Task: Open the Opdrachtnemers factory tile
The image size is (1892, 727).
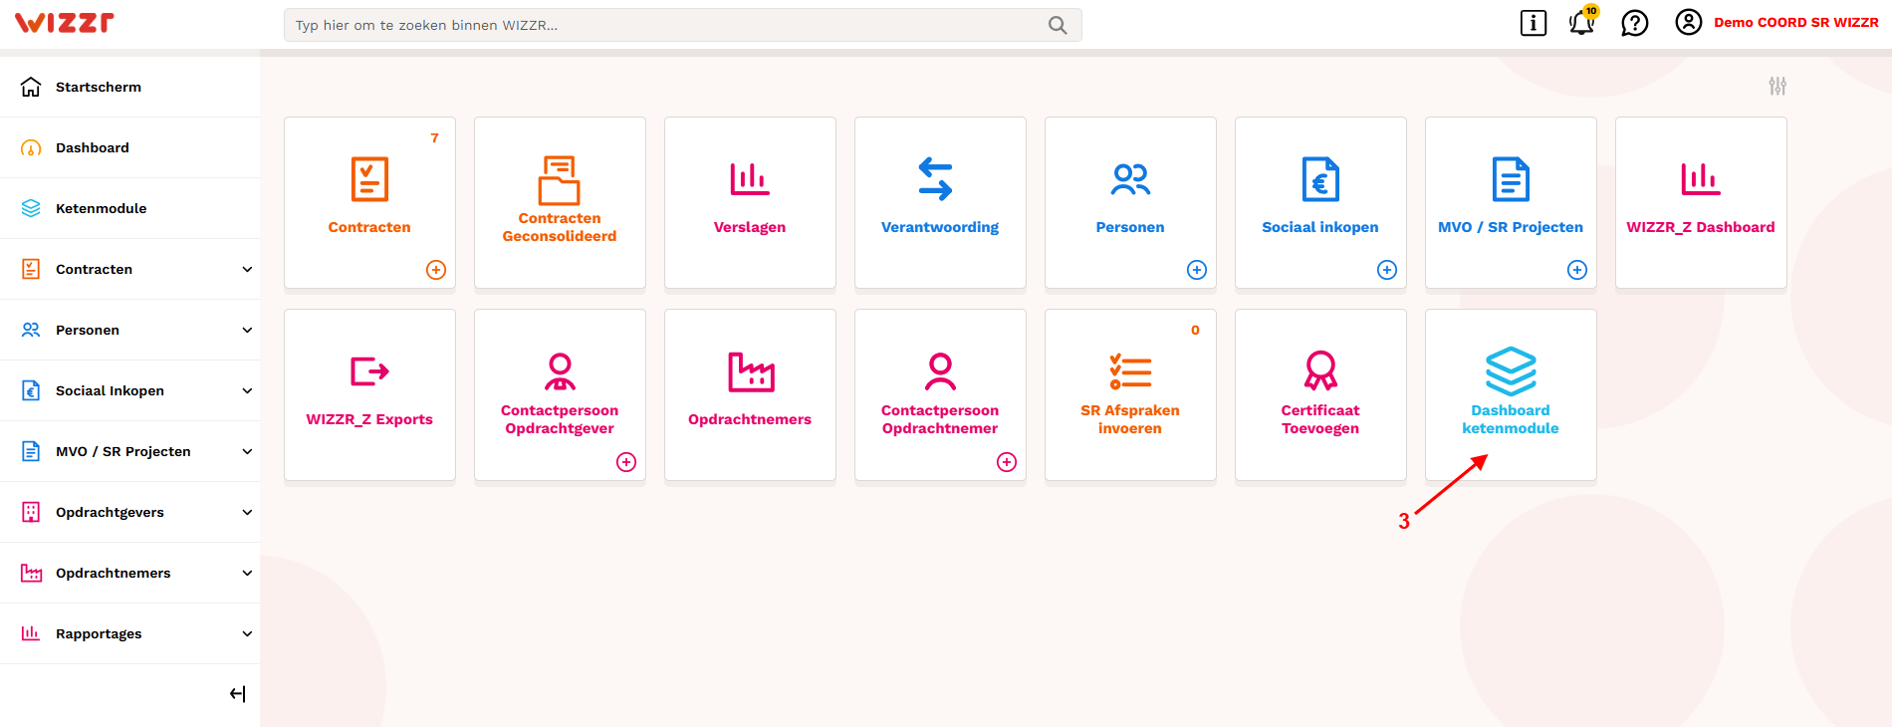Action: point(750,395)
